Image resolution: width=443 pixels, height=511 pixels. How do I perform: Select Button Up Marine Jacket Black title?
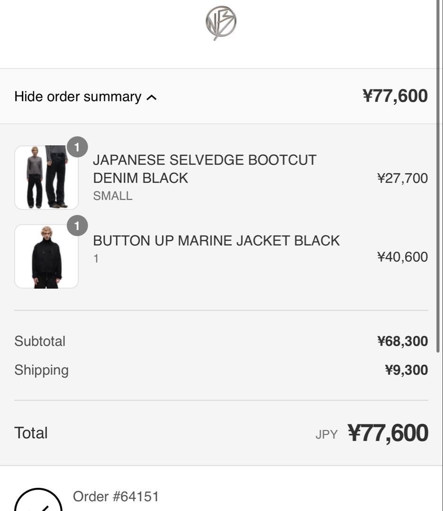point(216,240)
